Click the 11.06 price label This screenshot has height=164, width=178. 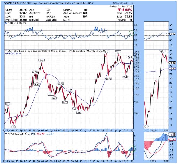pos(70,90)
